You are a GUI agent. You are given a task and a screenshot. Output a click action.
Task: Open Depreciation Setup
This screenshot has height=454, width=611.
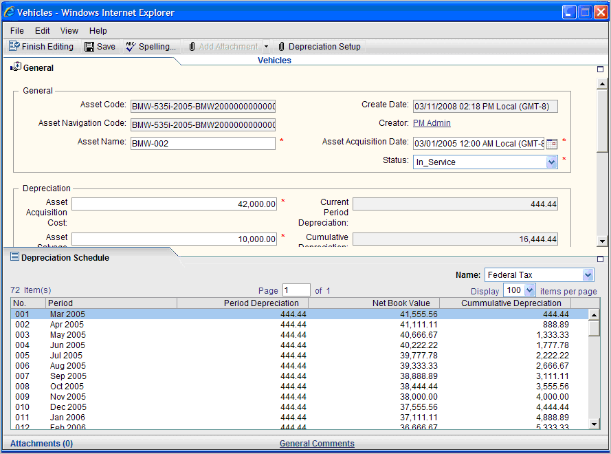coord(320,46)
